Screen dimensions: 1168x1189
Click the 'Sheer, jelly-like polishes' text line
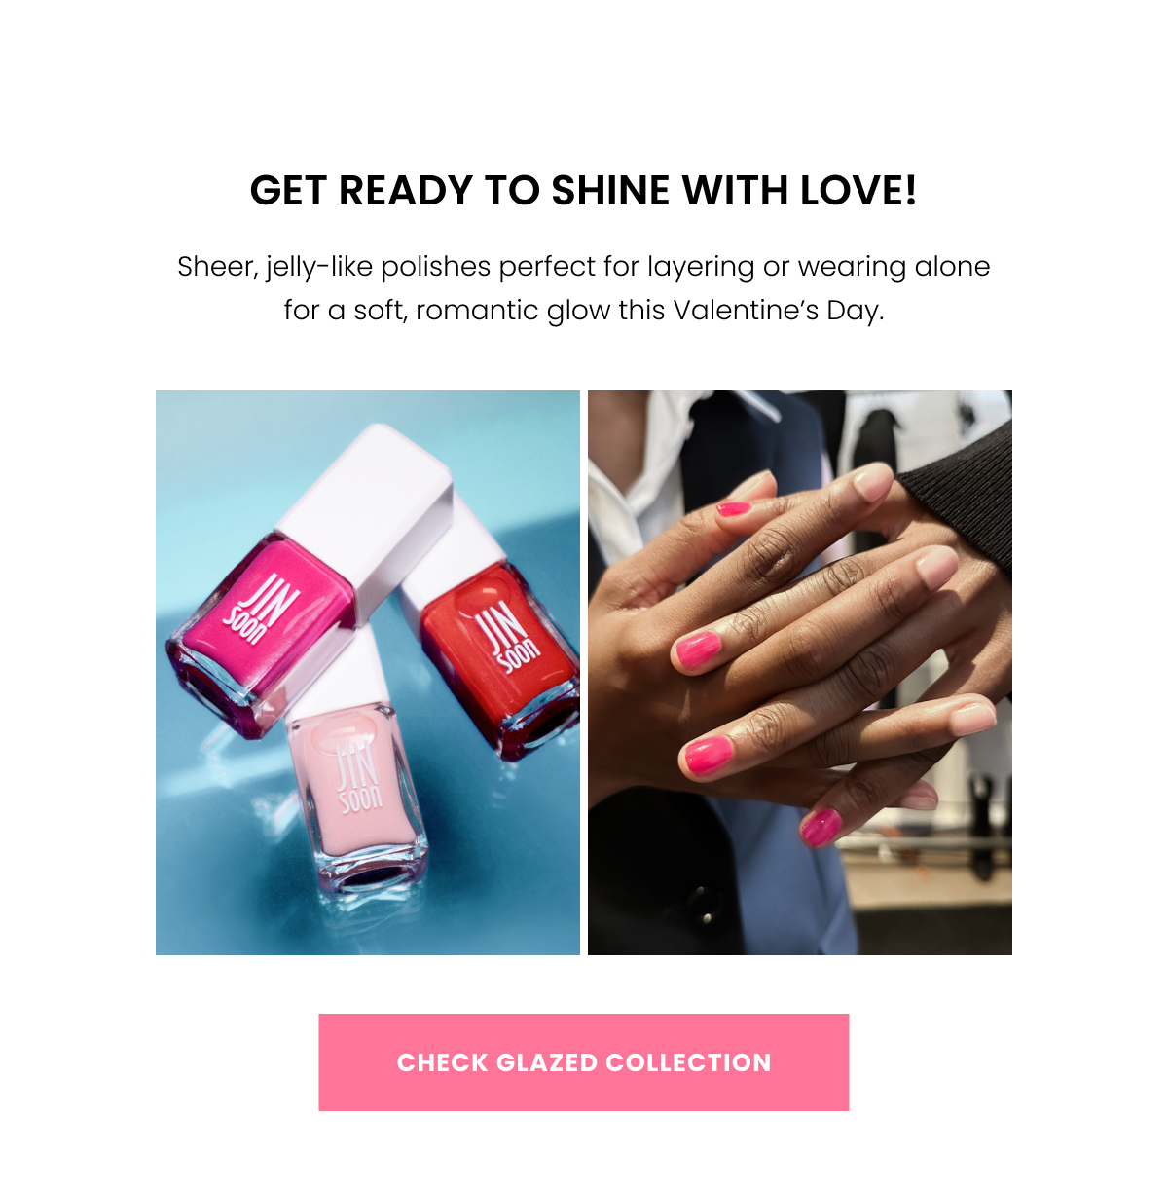[584, 266]
